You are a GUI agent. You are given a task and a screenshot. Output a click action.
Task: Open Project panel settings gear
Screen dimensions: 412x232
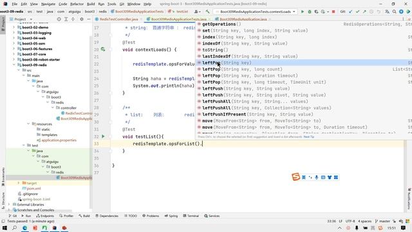point(82,19)
